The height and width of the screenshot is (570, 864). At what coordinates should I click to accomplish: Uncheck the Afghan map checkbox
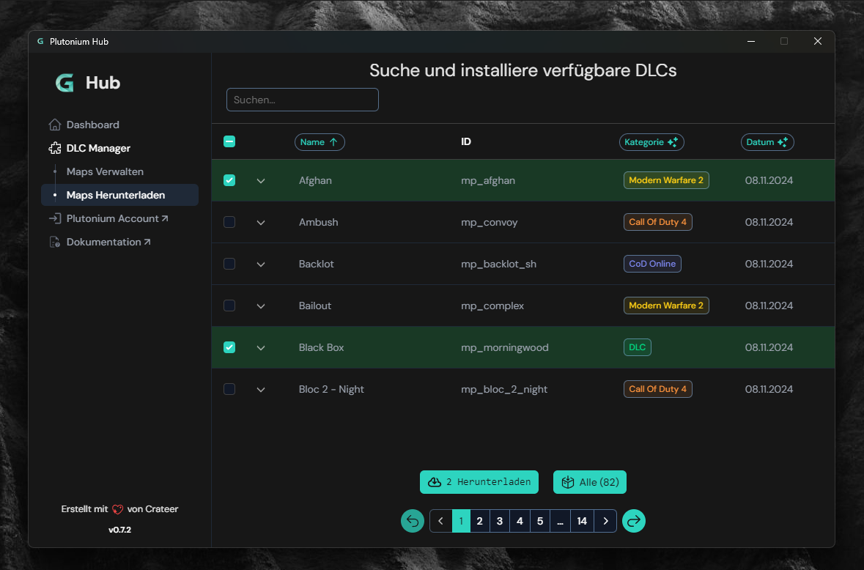(229, 180)
